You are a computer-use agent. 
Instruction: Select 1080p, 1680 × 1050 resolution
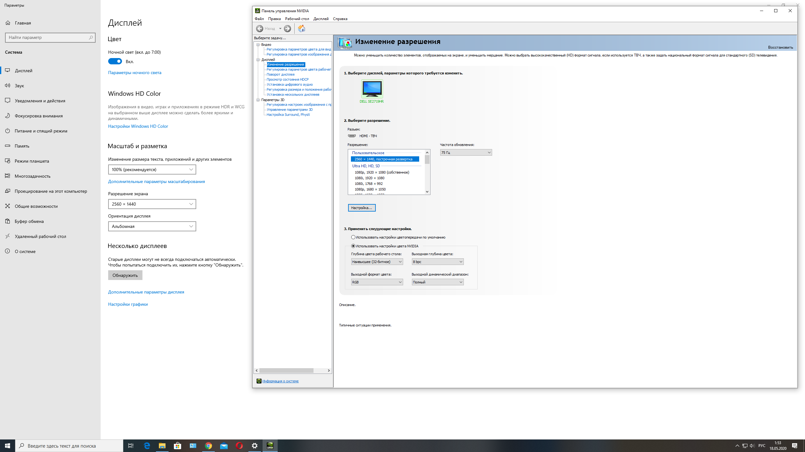click(x=370, y=189)
